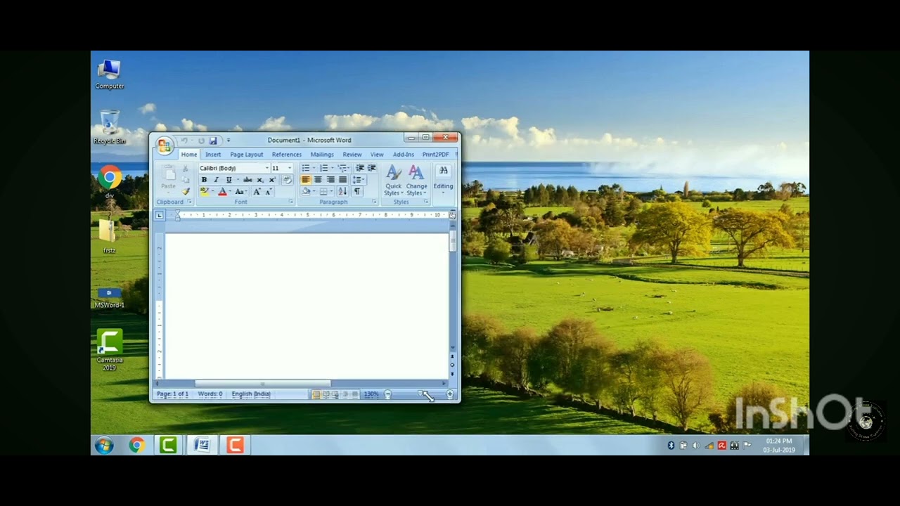This screenshot has height=506, width=900.
Task: Open the font name dropdown
Action: click(267, 168)
